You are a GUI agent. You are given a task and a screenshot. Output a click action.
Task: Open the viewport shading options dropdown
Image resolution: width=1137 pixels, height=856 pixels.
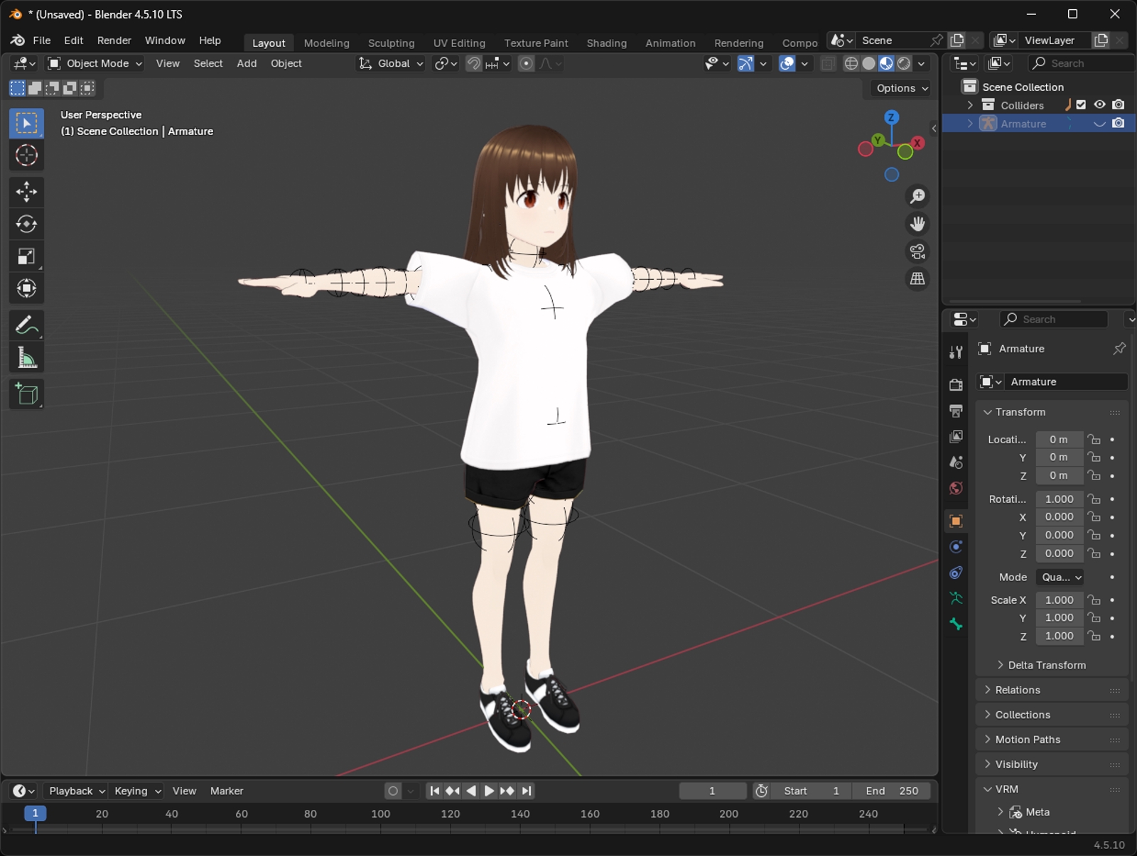[921, 64]
